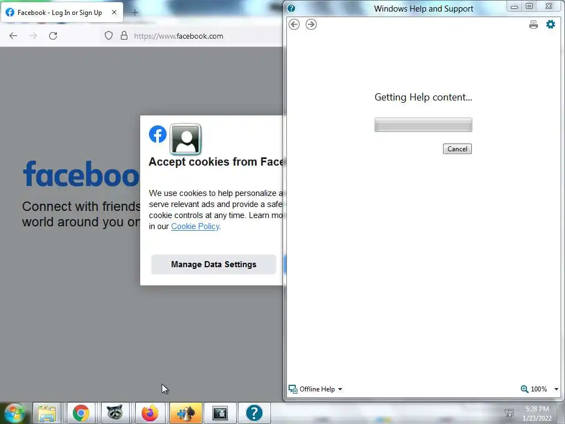Viewport: 565px width, 424px height.
Task: Open Help options gear icon
Action: (551, 24)
